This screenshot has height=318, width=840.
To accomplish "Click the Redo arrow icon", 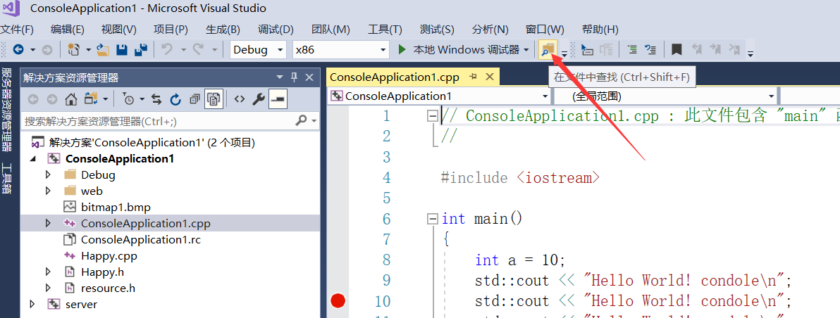I will click(198, 50).
